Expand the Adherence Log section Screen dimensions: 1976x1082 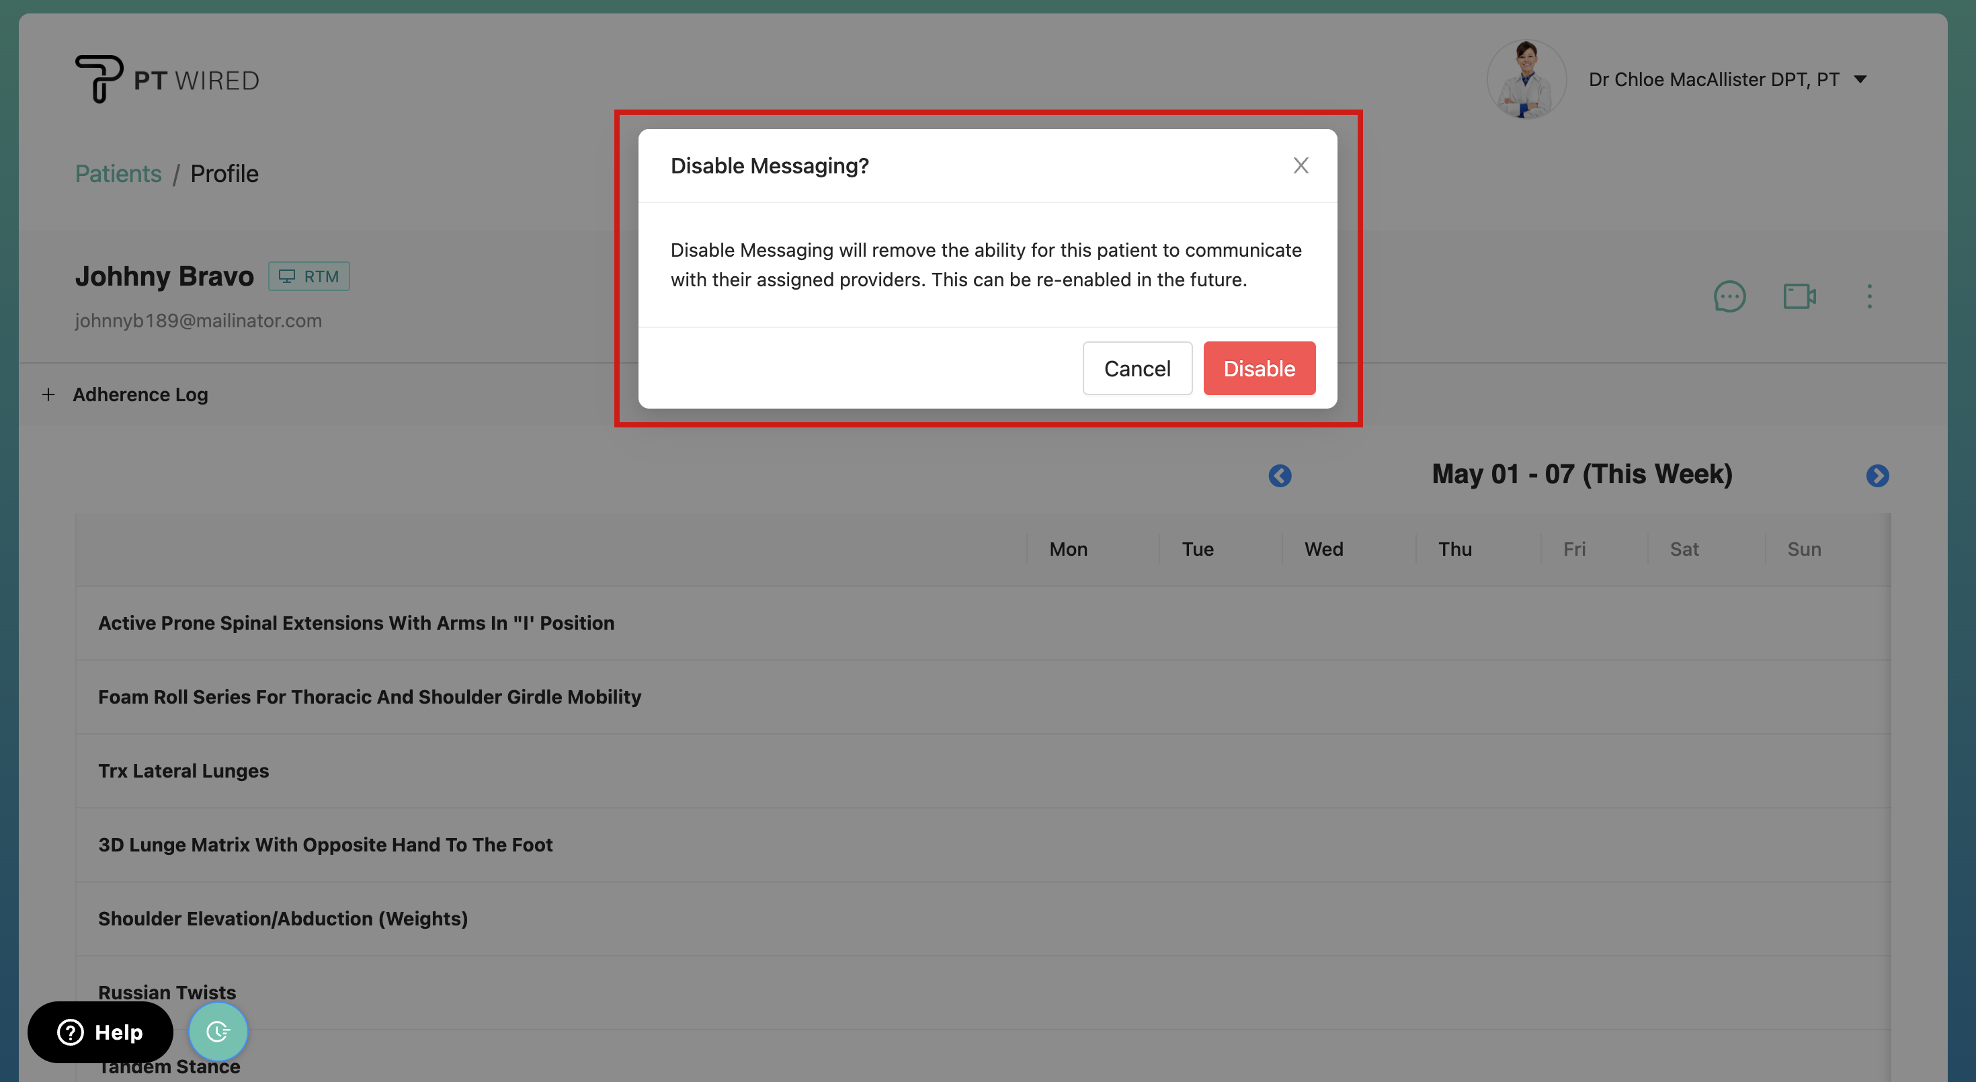[49, 394]
